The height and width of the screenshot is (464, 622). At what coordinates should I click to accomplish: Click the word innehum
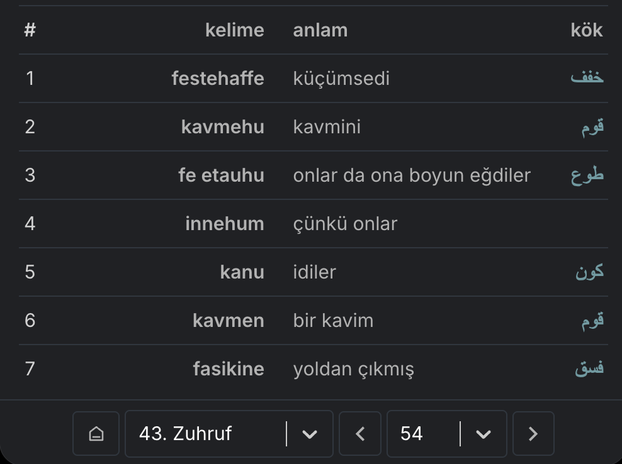[x=225, y=224]
